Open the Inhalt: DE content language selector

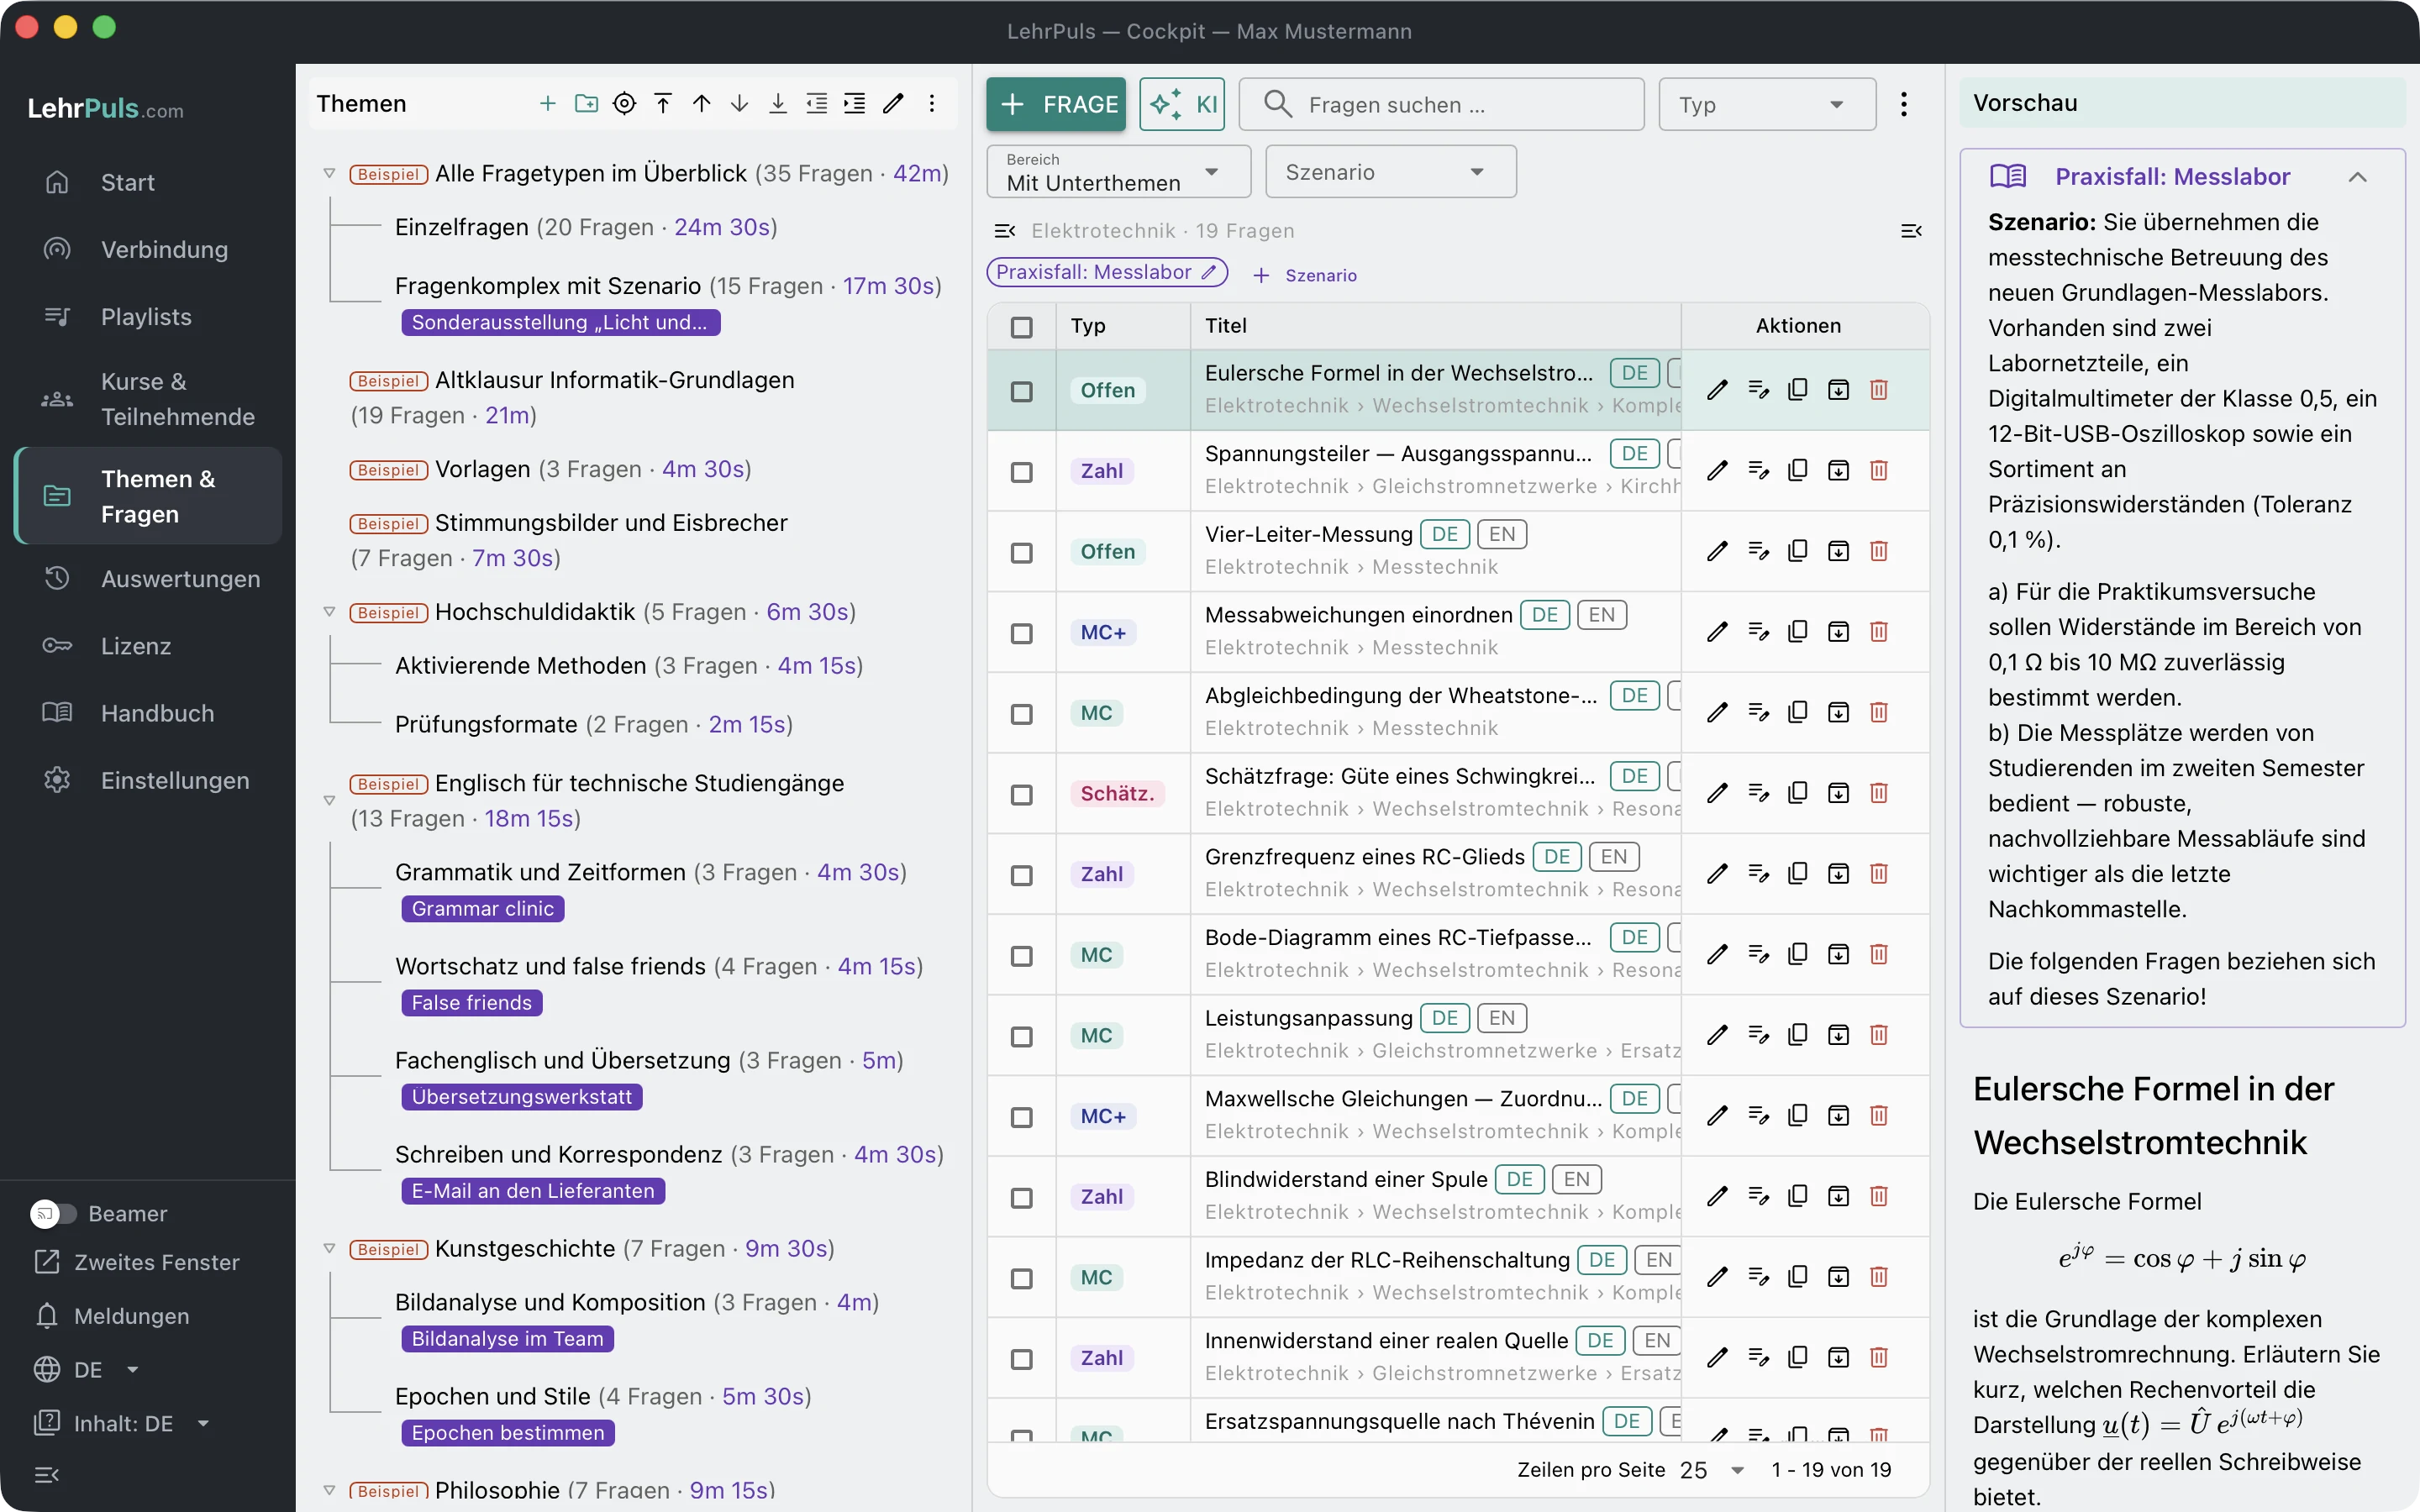(x=122, y=1423)
